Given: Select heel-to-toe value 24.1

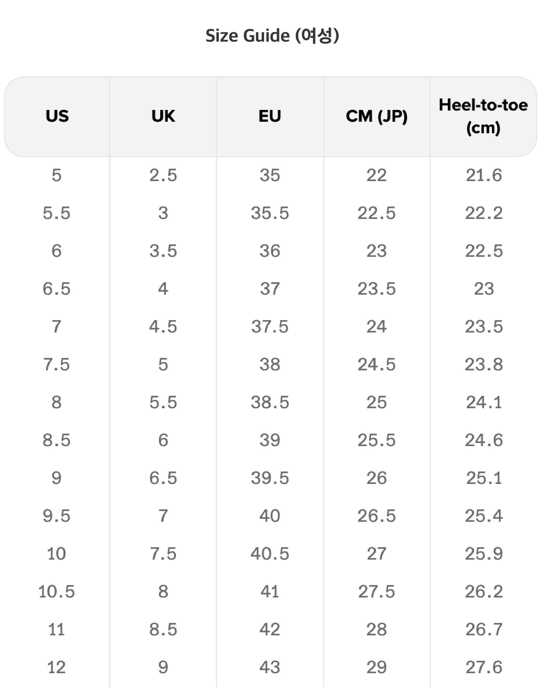Looking at the screenshot, I should click(484, 402).
